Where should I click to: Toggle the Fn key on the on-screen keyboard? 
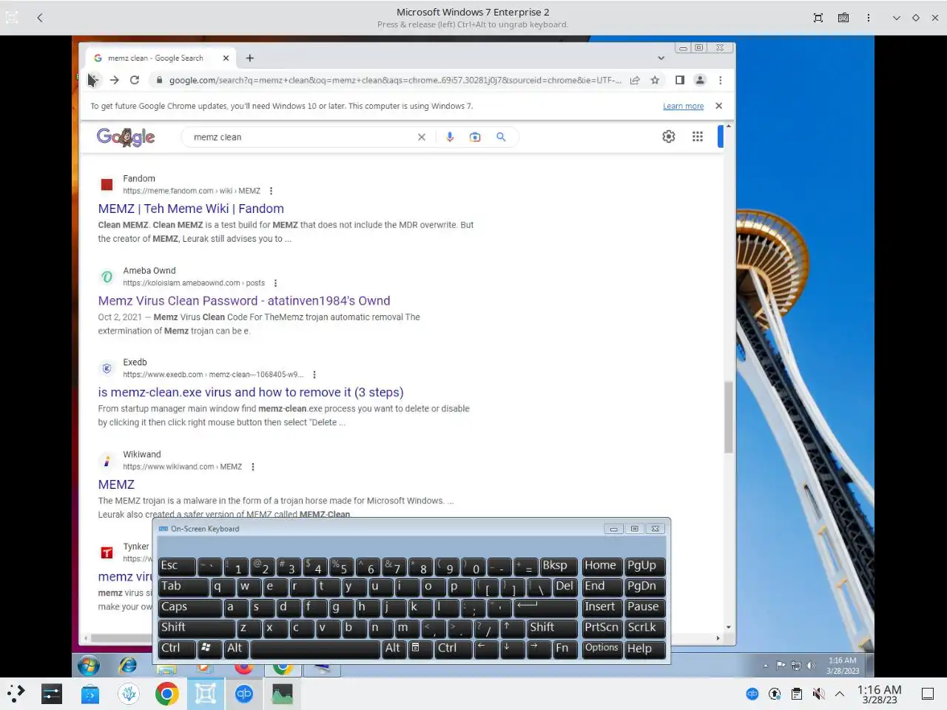coord(564,649)
